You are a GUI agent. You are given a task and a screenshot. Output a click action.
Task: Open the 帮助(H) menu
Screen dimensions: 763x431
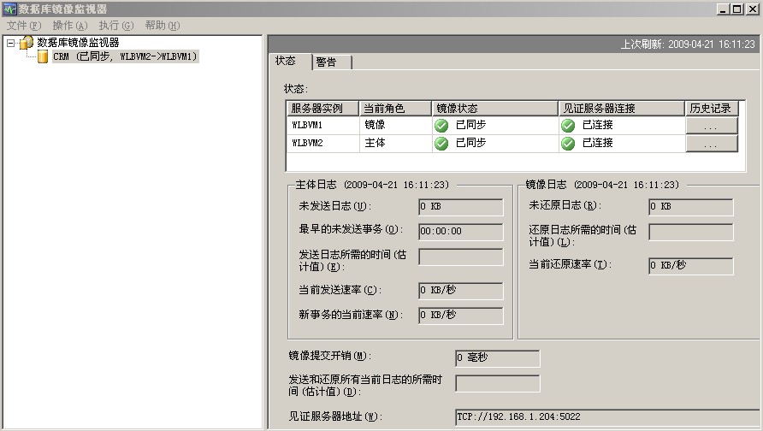click(x=162, y=26)
